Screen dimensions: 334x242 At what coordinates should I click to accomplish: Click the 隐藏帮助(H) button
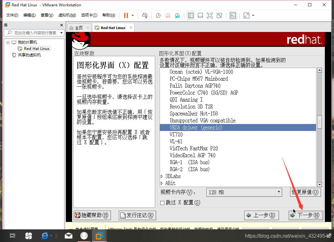click(x=92, y=215)
